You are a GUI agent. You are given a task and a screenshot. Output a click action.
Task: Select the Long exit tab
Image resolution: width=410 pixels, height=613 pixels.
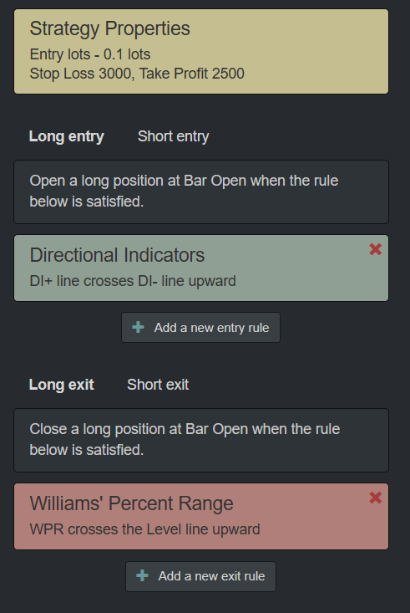61,385
